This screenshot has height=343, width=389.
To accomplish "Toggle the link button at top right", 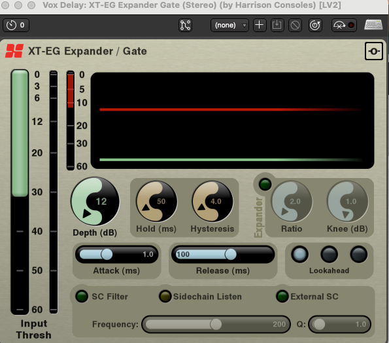I will click(x=373, y=51).
